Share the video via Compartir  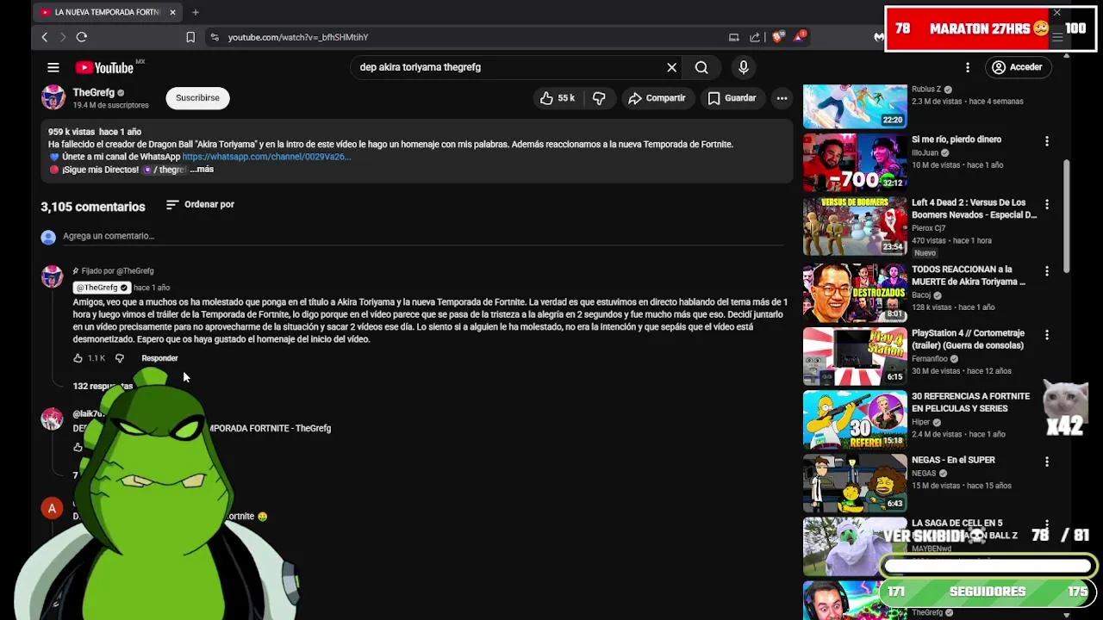657,98
